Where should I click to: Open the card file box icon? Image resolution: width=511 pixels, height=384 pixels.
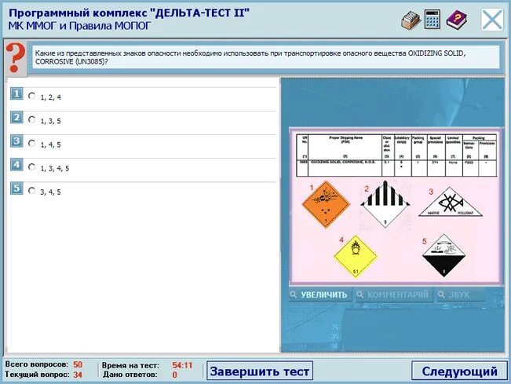(x=411, y=20)
